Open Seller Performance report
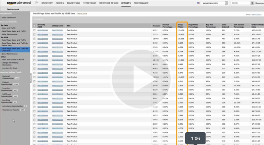Screen dimensions: 264x145 (10, 34)
